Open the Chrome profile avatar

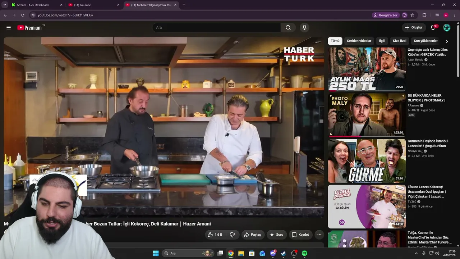coord(446,15)
